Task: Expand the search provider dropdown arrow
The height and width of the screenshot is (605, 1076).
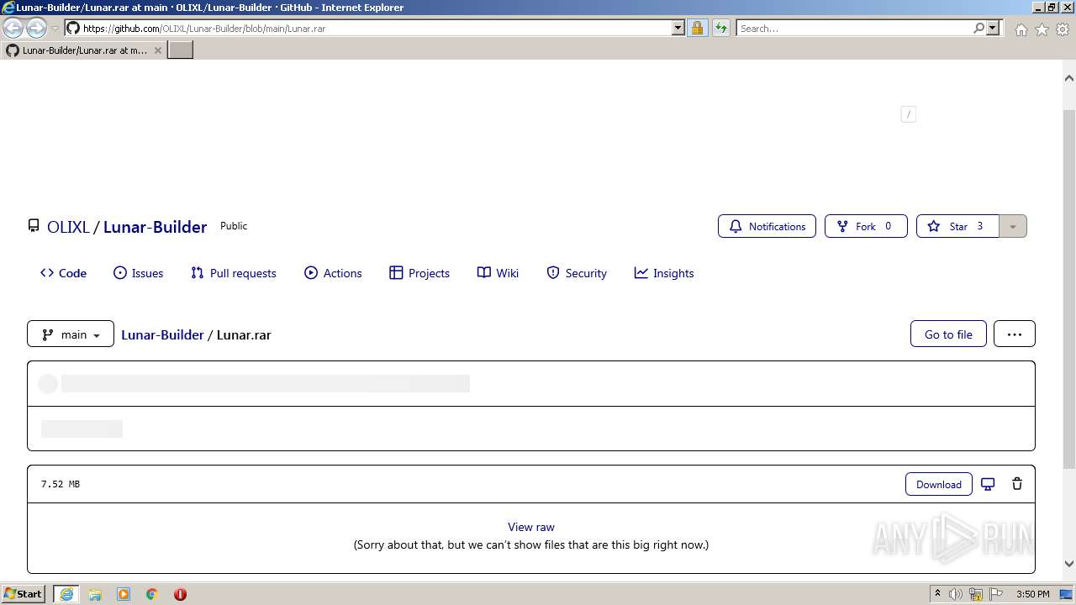Action: coord(993,28)
